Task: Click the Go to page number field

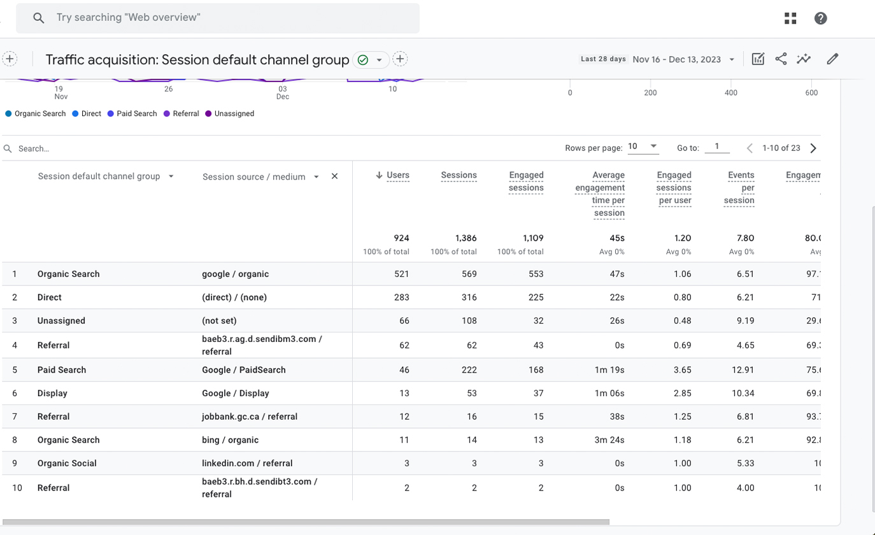Action: 717,147
